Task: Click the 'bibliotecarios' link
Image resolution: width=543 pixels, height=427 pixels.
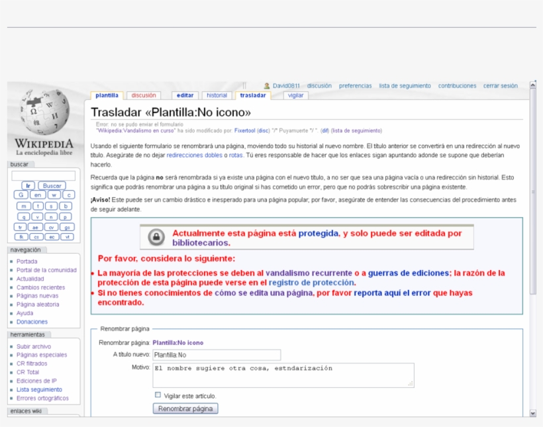Action: click(200, 243)
